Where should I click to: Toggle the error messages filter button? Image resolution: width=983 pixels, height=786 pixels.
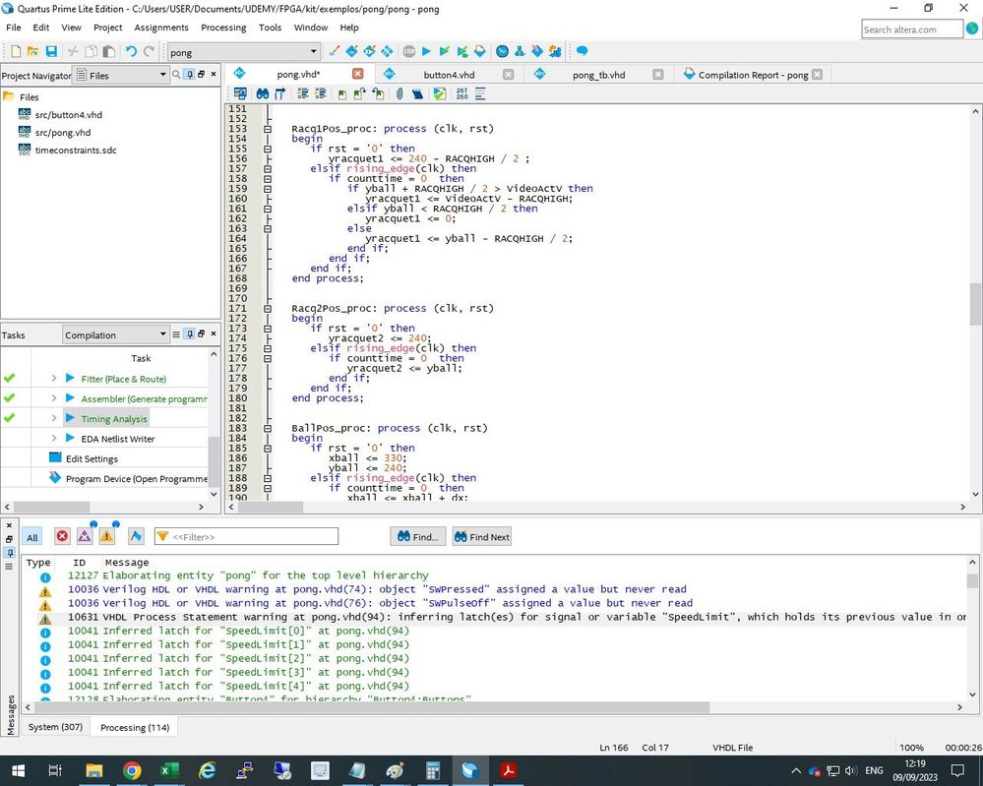(62, 536)
